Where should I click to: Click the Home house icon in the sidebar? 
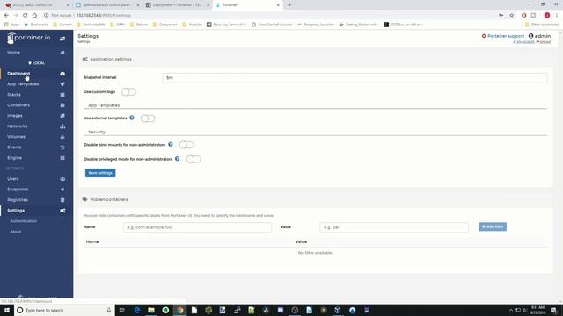tap(62, 53)
